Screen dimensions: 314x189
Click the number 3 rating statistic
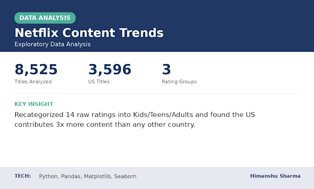[x=166, y=69]
